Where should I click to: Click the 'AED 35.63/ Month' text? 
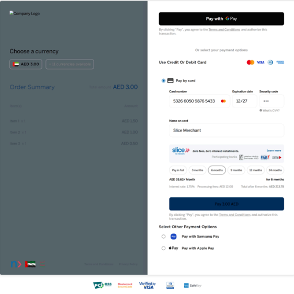[x=182, y=180]
